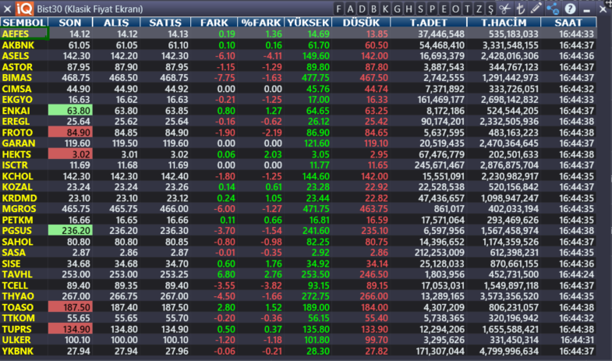Select the KCHOL symbol
Screen dimensions: 612x361
pos(17,176)
